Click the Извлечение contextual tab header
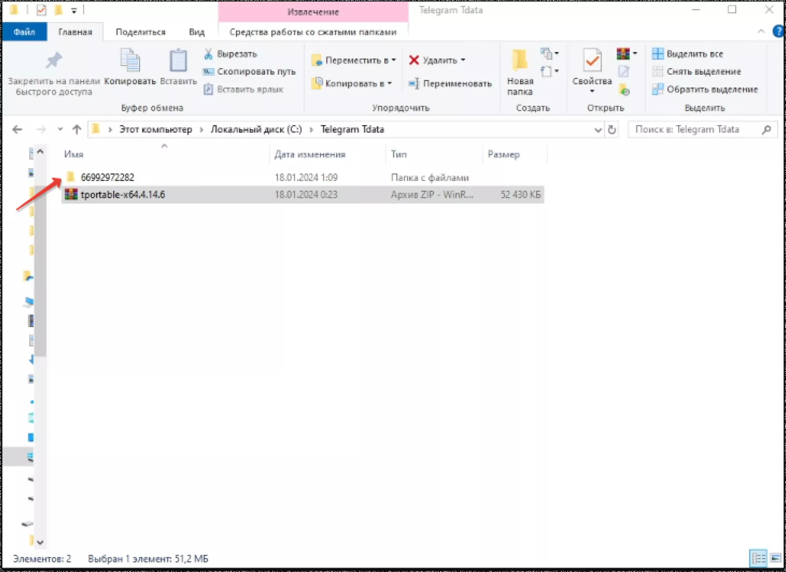The height and width of the screenshot is (572, 786). pos(313,12)
